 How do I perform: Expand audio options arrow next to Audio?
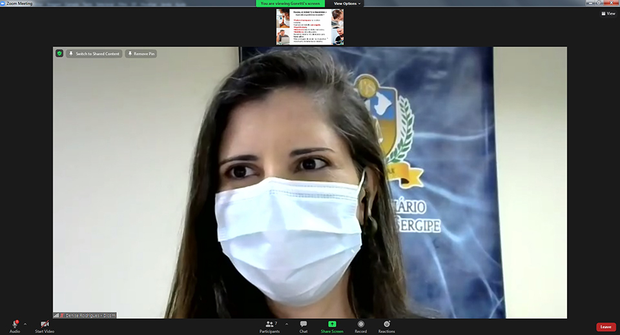point(25,324)
